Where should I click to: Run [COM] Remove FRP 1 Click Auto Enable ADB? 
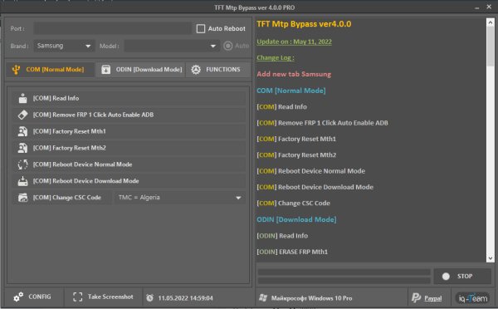click(x=129, y=115)
